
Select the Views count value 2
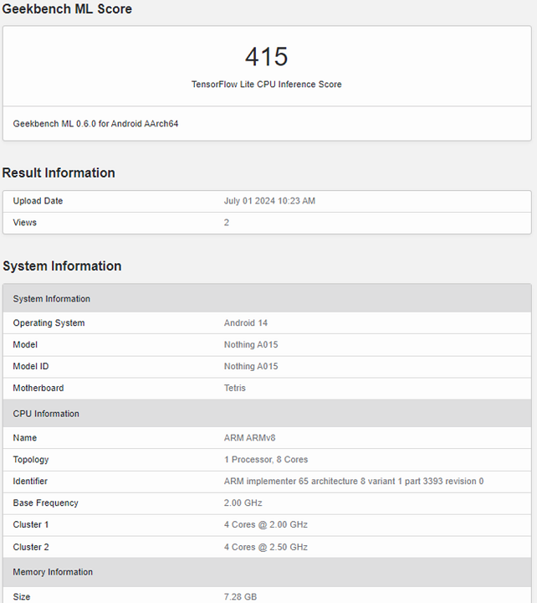(x=227, y=223)
